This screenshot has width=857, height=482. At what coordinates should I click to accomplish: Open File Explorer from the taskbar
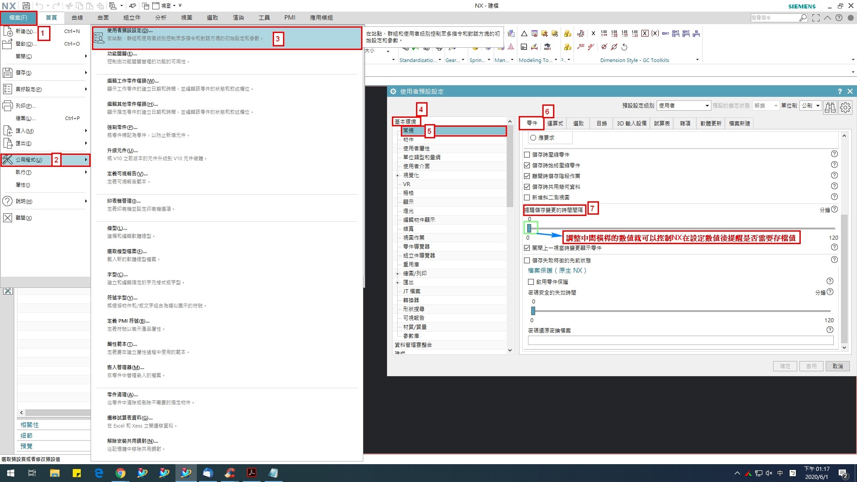54,473
